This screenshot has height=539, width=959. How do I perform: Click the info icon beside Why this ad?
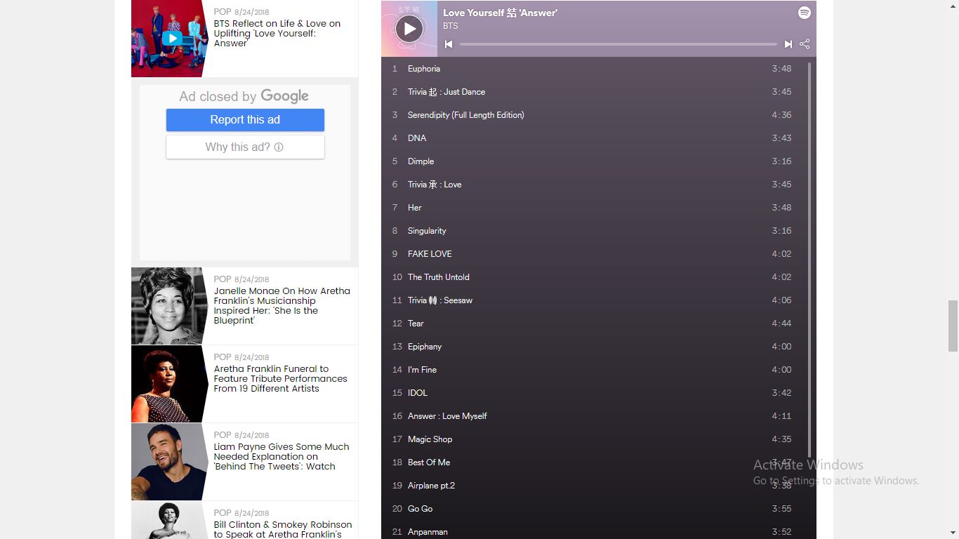(x=279, y=147)
